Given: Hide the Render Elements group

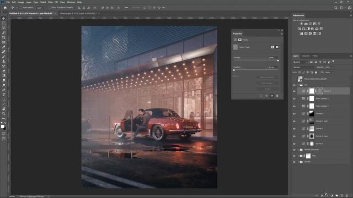Looking at the screenshot, I should click(x=294, y=150).
